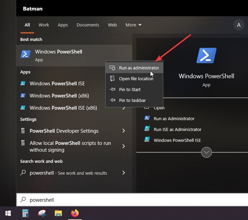Select Pin to taskbar menu entry
The width and height of the screenshot is (248, 220).
click(134, 100)
